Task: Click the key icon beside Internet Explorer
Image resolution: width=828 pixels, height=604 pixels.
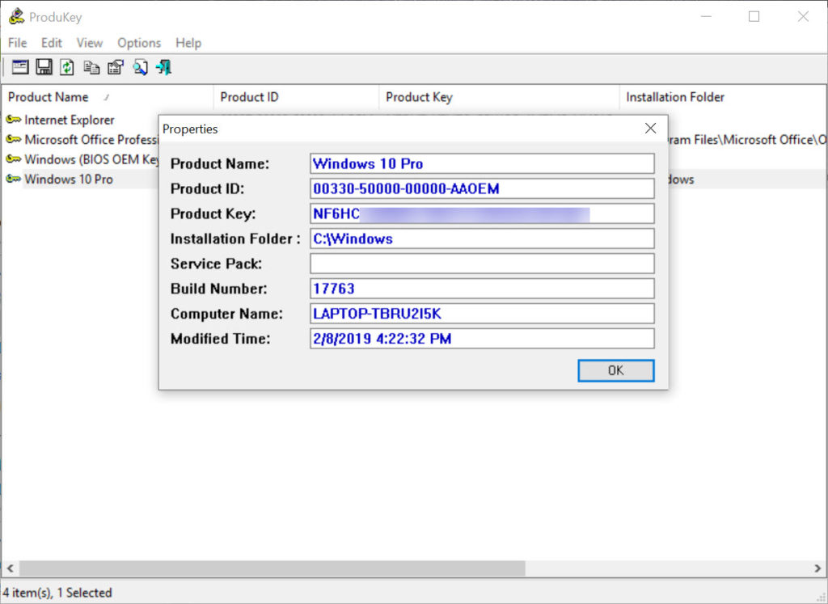Action: (13, 120)
